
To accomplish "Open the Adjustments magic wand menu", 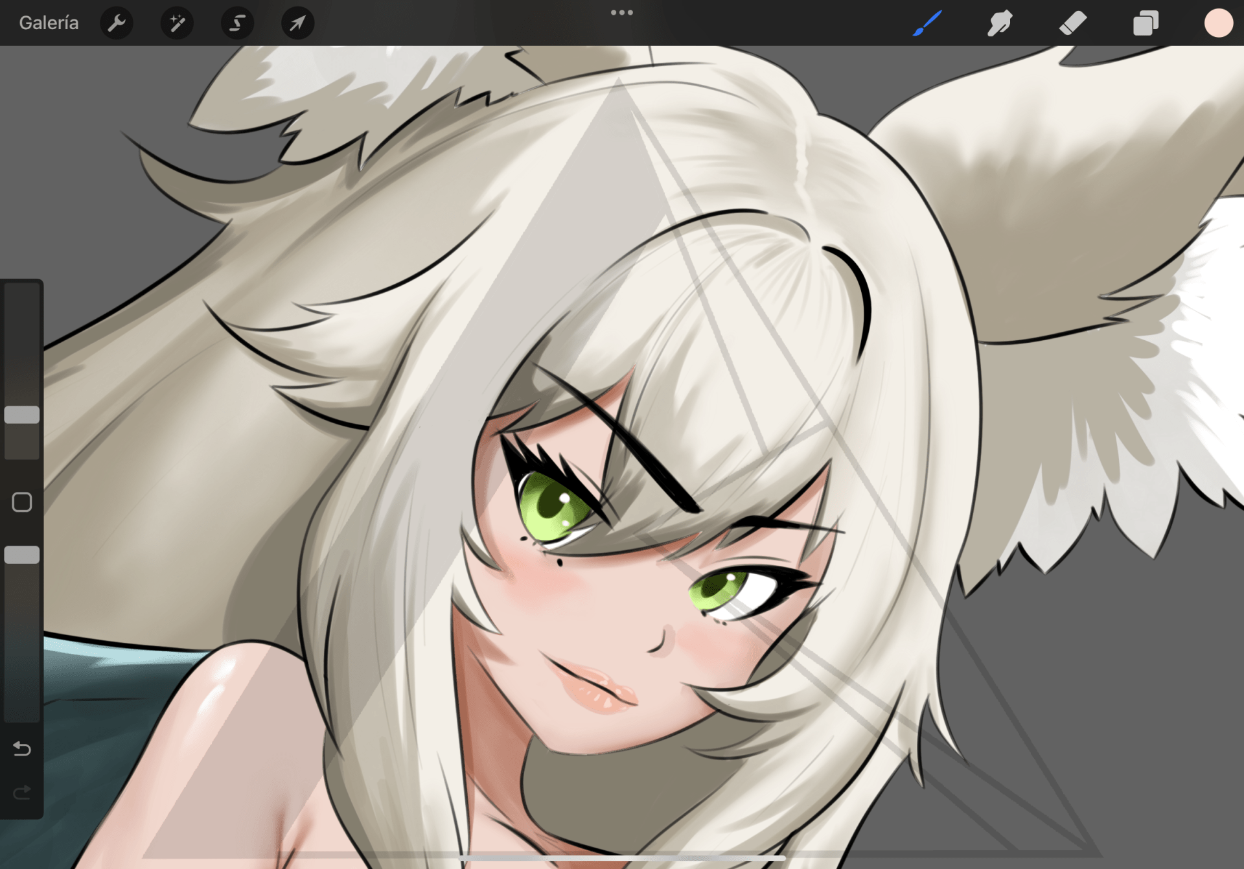I will pyautogui.click(x=177, y=23).
